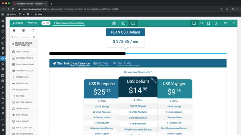The height and width of the screenshot is (135, 241).
Task: Add Spinners element
Action: tap(23, 96)
